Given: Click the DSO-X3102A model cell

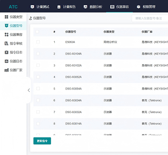Looking at the screenshot, I should [x=73, y=65].
